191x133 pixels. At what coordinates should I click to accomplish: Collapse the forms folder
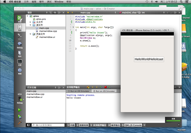coord(30,34)
